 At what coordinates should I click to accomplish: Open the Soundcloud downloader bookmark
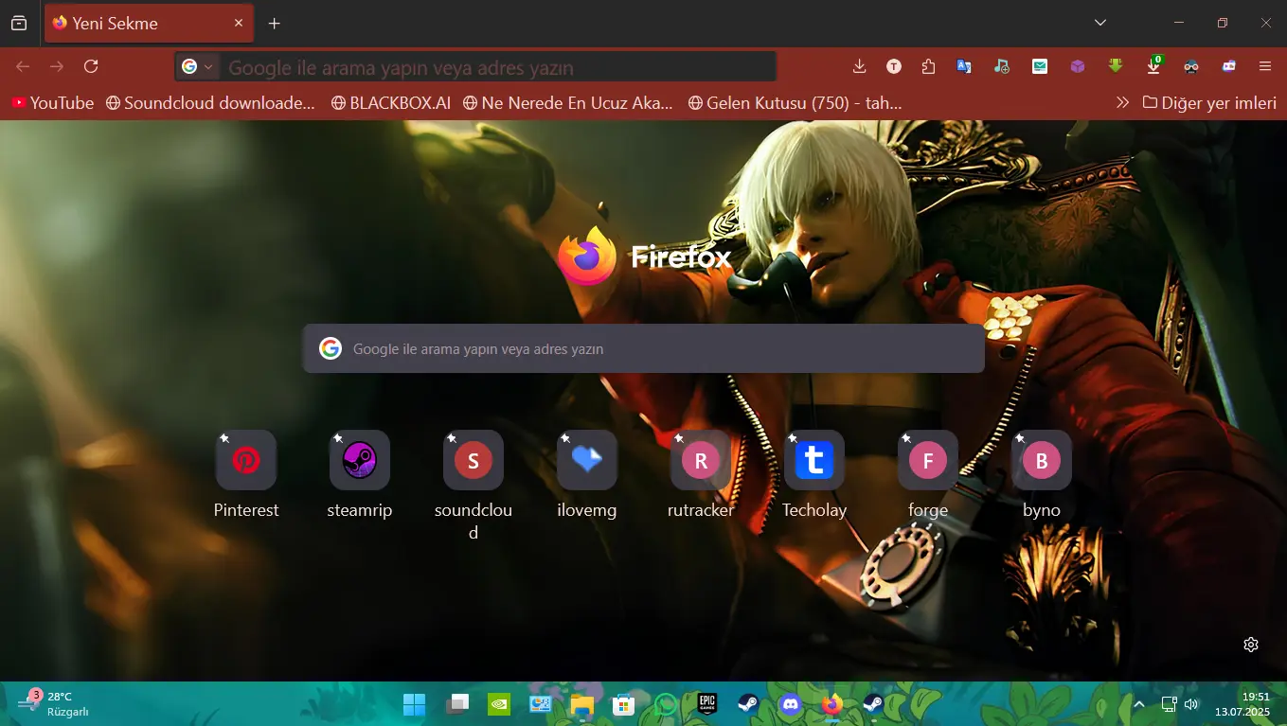pos(210,103)
